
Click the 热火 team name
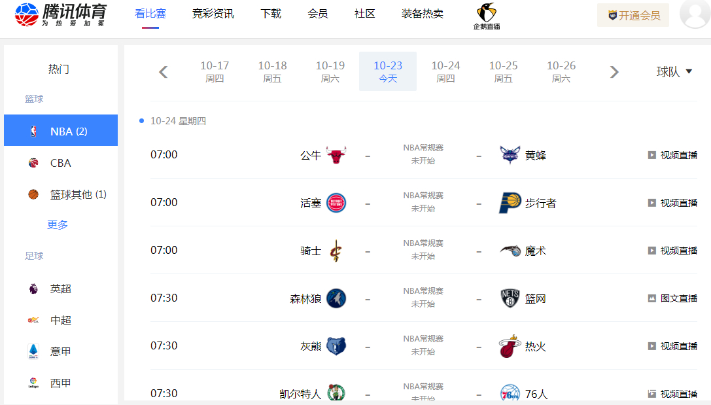click(536, 347)
